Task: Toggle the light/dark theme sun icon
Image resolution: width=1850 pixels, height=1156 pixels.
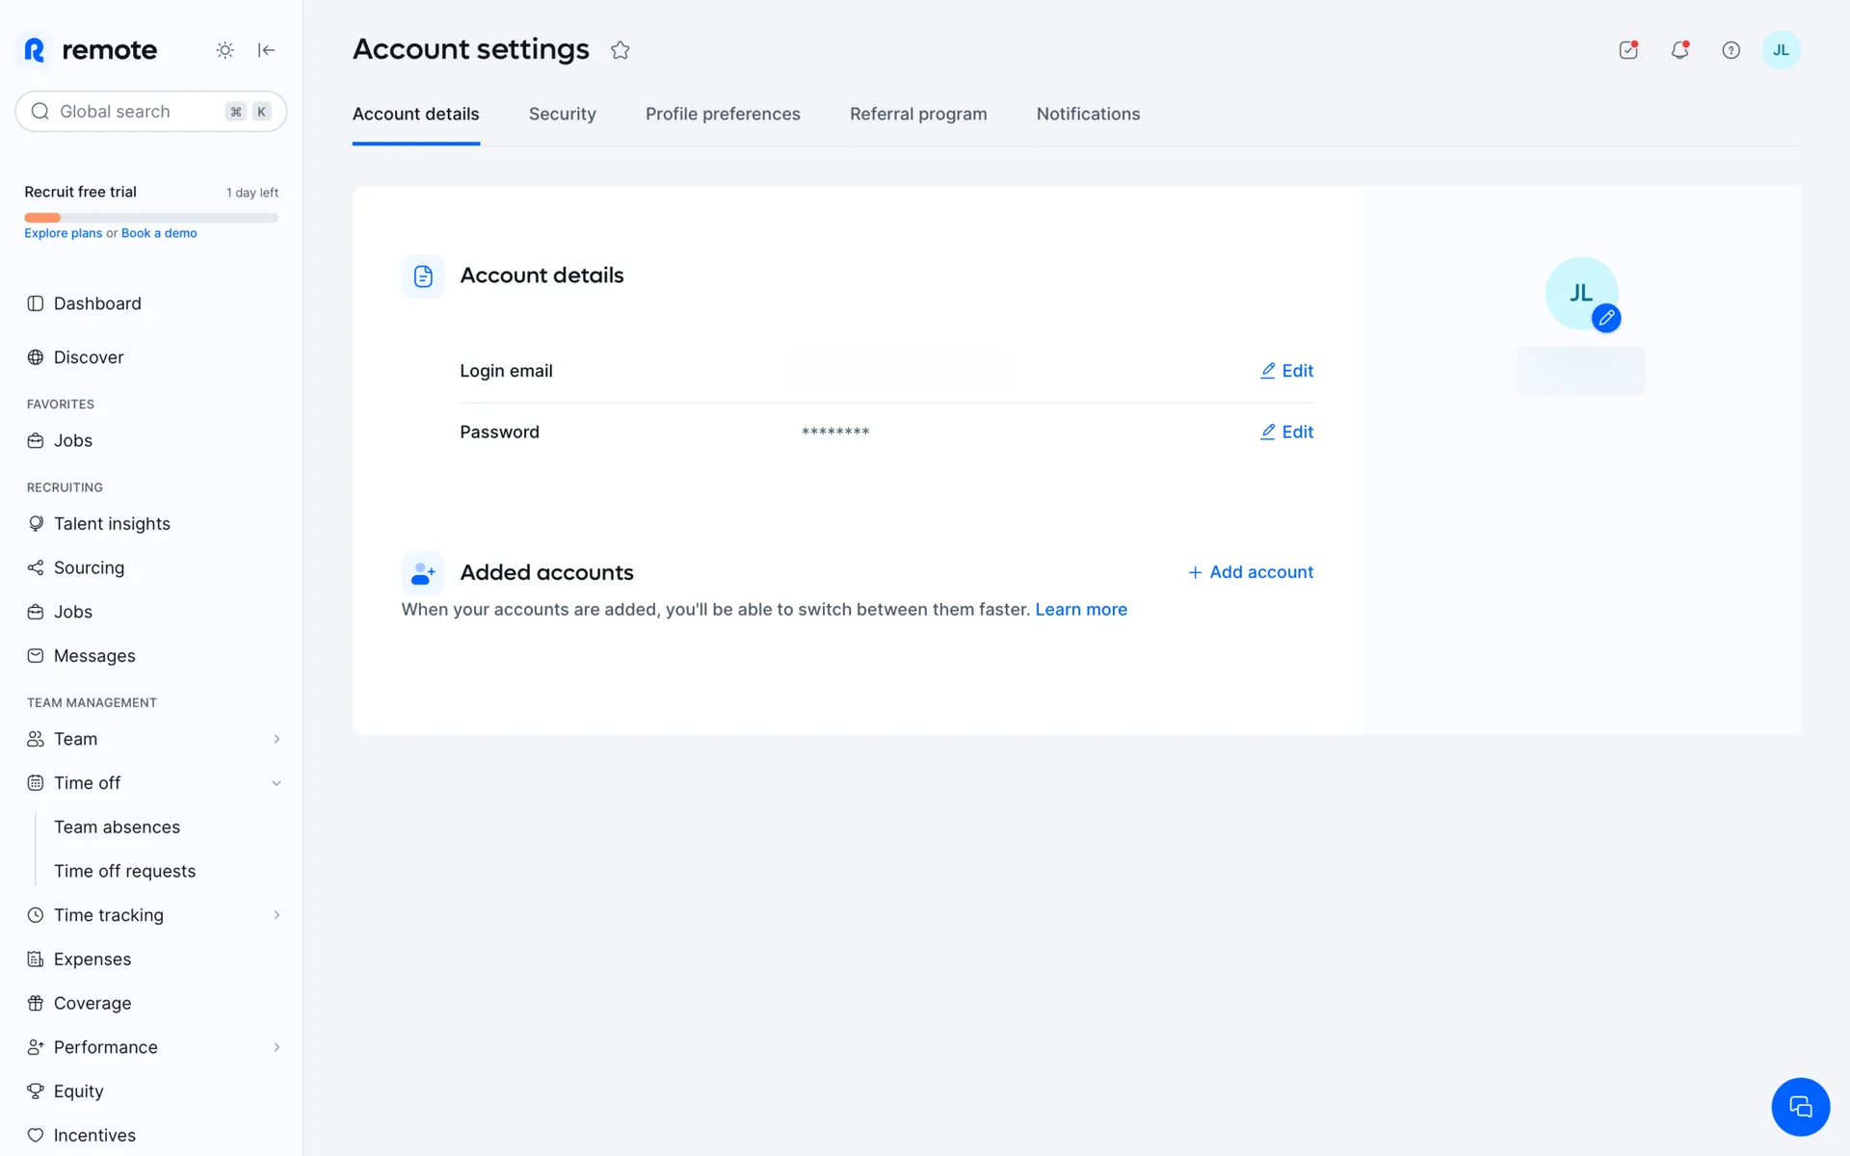Action: (x=225, y=50)
